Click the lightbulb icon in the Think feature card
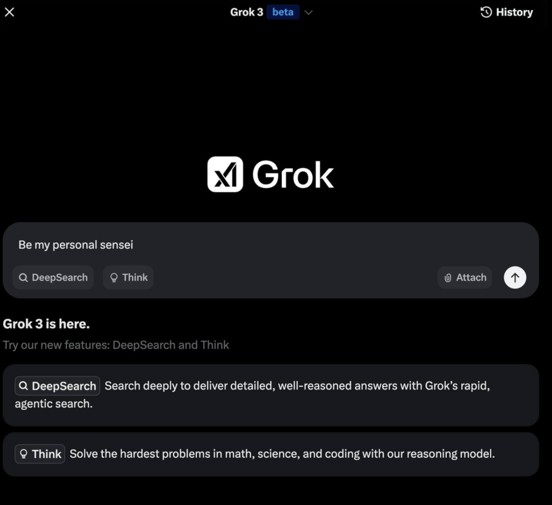This screenshot has width=552, height=505. coord(23,454)
